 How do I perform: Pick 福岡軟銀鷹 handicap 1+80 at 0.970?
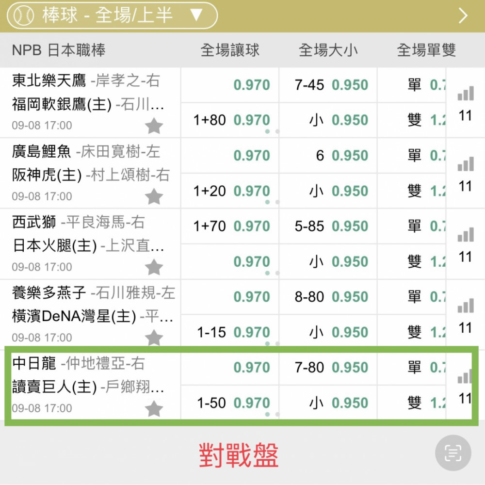pyautogui.click(x=230, y=120)
